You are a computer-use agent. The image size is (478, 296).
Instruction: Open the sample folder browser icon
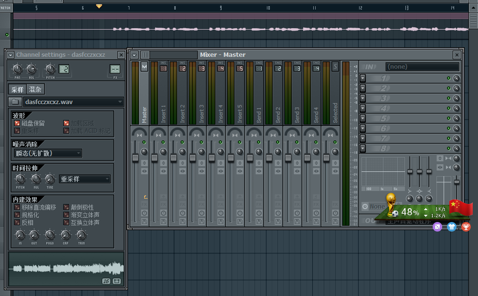pyautogui.click(x=15, y=102)
